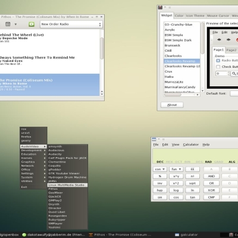Switch to the Widget tab
This screenshot has width=238, height=238.
[167, 15]
